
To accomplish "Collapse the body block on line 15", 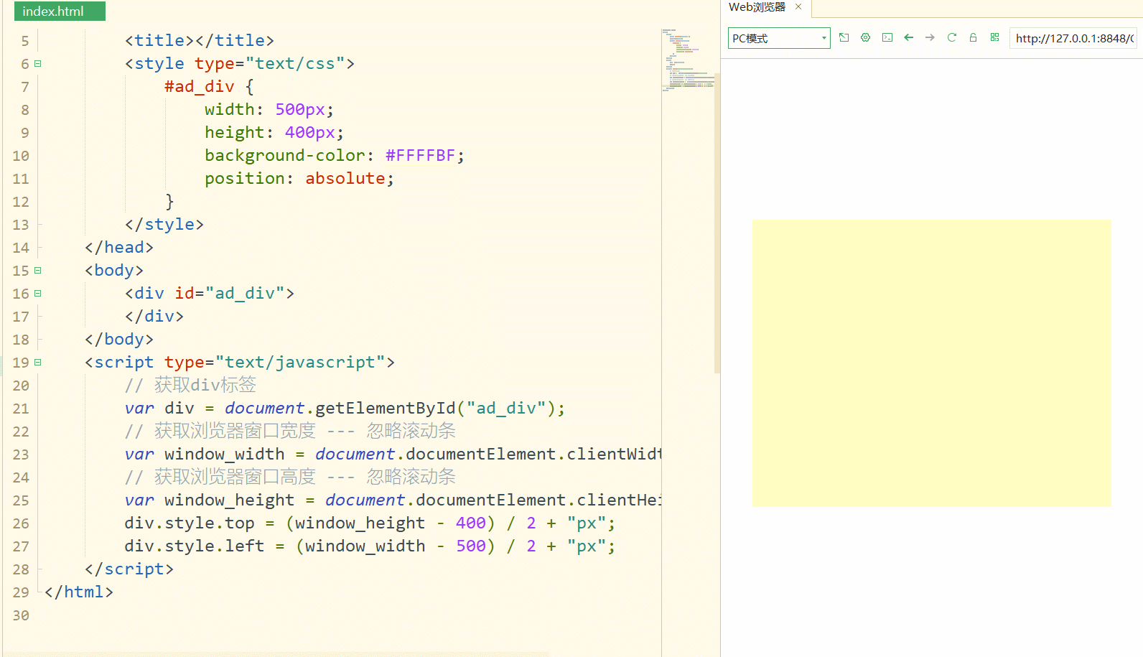I will tap(38, 270).
